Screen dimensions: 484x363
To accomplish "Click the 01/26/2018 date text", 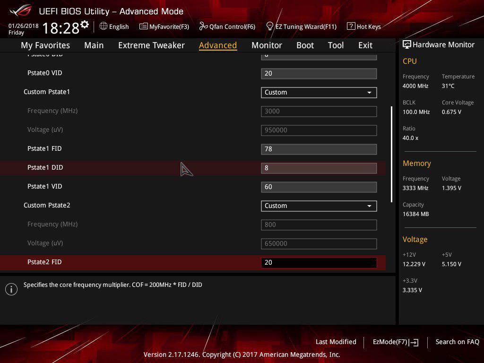I will point(24,26).
